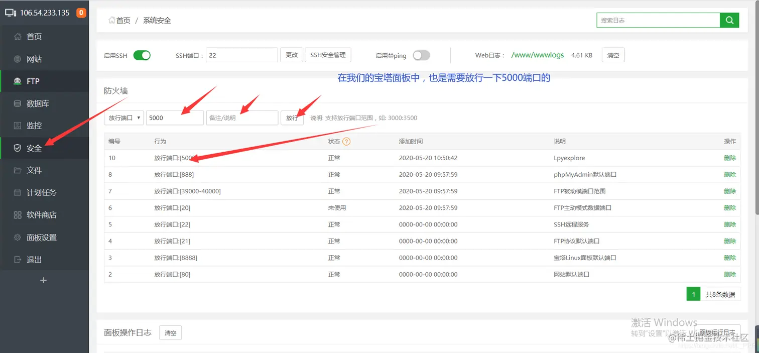Viewport: 759px width, 353px height.
Task: Click the shield icon beside 安全
Action: [18, 148]
